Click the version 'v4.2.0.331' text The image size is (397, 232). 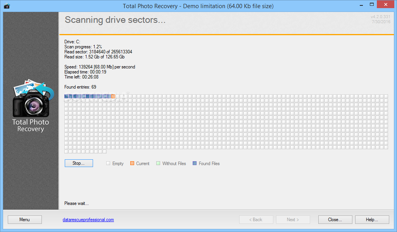pos(381,17)
